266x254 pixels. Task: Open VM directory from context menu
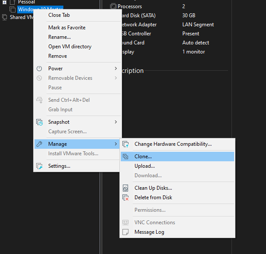point(70,47)
